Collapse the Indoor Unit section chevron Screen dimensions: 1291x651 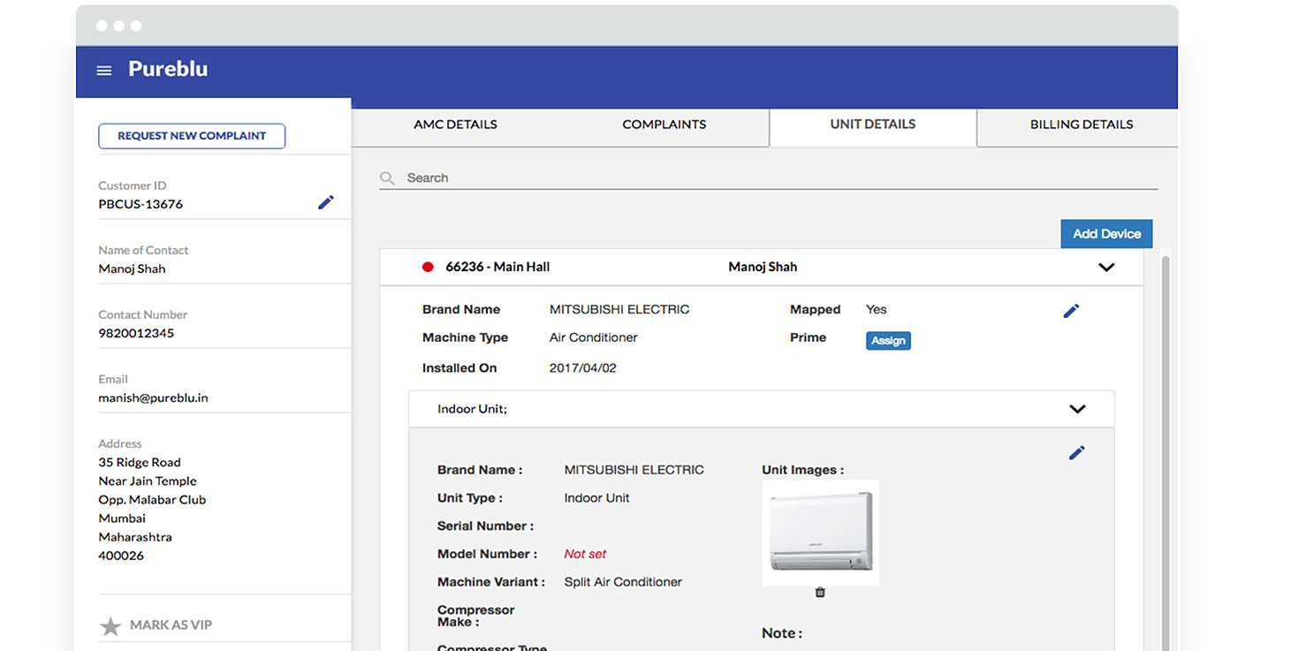point(1077,409)
